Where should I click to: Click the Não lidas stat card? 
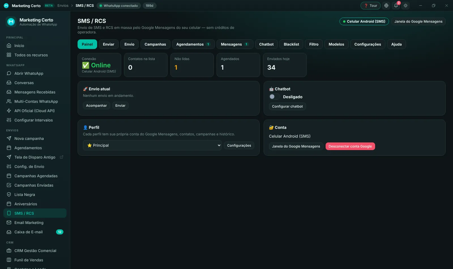click(x=192, y=65)
